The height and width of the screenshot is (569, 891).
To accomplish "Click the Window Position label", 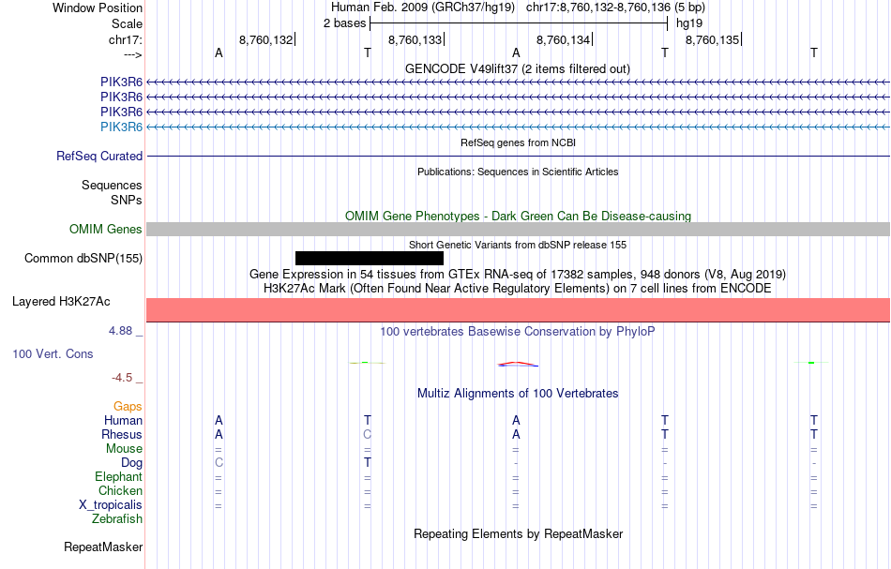I will (98, 7).
